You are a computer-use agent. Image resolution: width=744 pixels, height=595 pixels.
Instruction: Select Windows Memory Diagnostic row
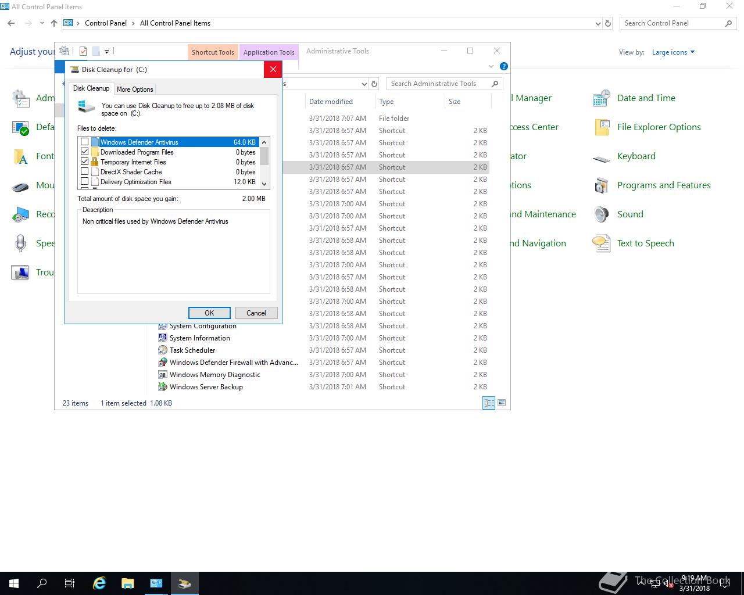322,375
